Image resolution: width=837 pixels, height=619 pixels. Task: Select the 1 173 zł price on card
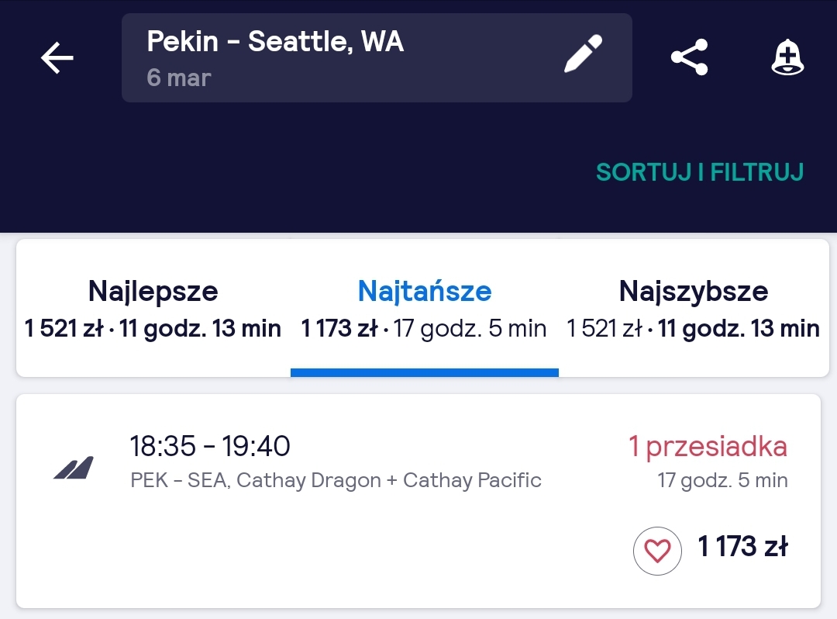pyautogui.click(x=743, y=546)
